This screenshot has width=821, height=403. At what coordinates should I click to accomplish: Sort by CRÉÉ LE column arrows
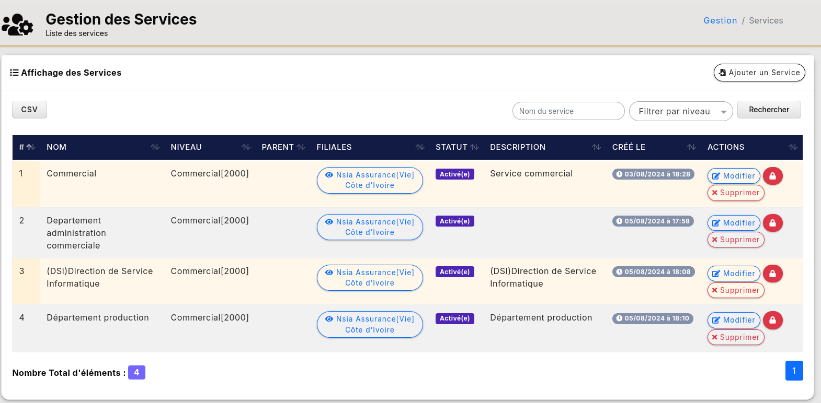tap(691, 147)
